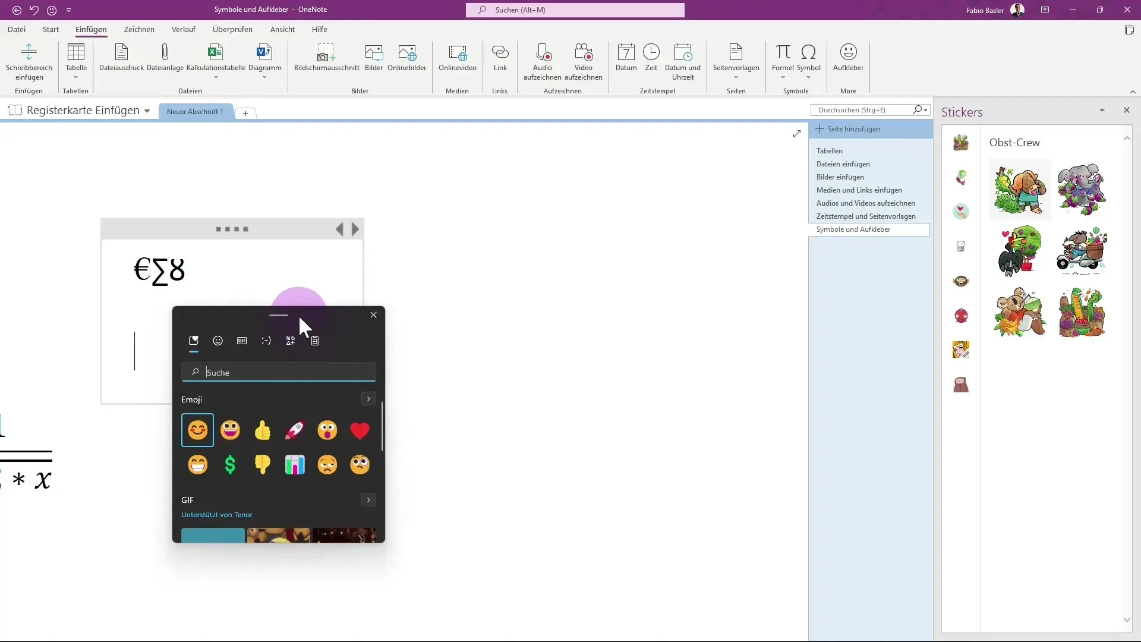
Task: Open the Aufkleber stickers button
Action: click(x=848, y=58)
